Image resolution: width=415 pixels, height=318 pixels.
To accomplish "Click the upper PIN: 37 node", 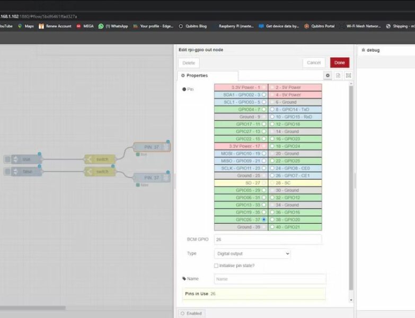I will coord(151,147).
